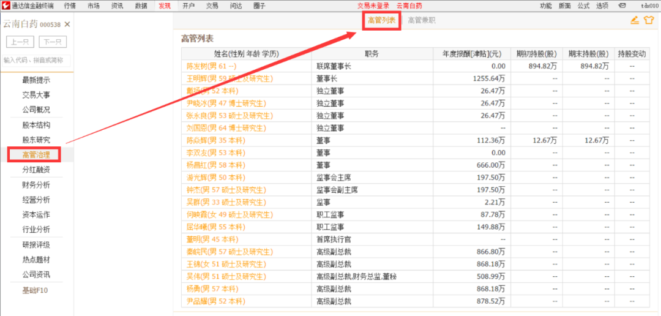Open the 交易 menu
This screenshot has height=316, width=661.
click(x=212, y=6)
